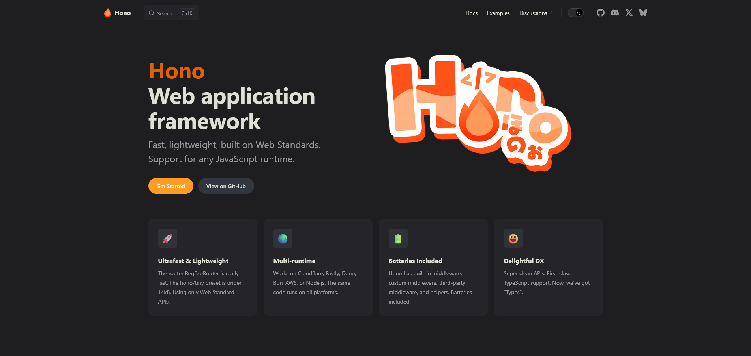Click the smiley emoji in Delightful DX card
Screen dimensions: 751x356
click(513, 239)
